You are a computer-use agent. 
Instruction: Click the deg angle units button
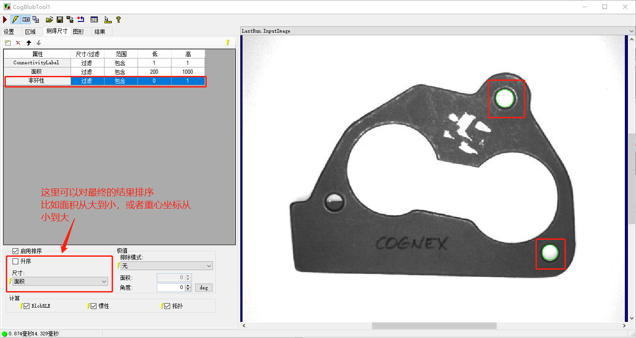[204, 287]
